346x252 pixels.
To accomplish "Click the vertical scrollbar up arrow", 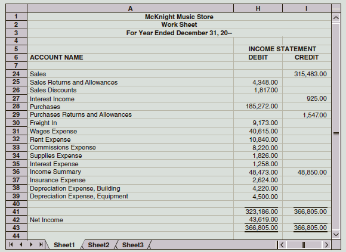I will pos(336,17).
